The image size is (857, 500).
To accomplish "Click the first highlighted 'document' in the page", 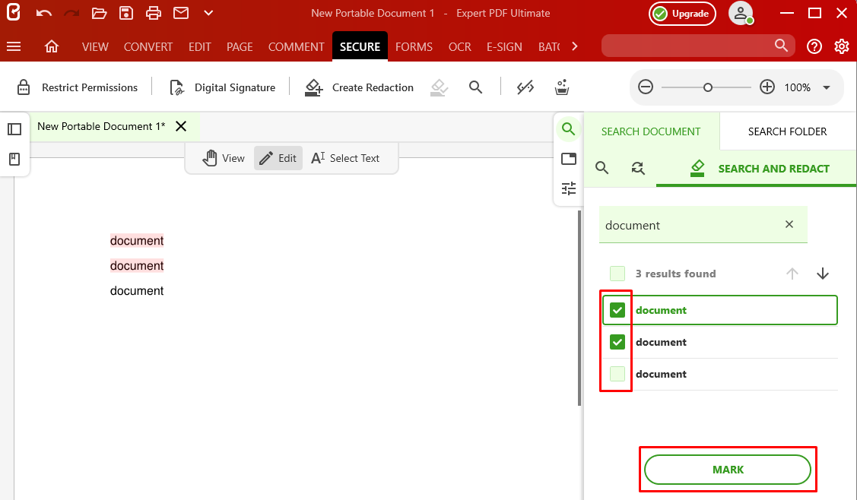I will (x=137, y=240).
